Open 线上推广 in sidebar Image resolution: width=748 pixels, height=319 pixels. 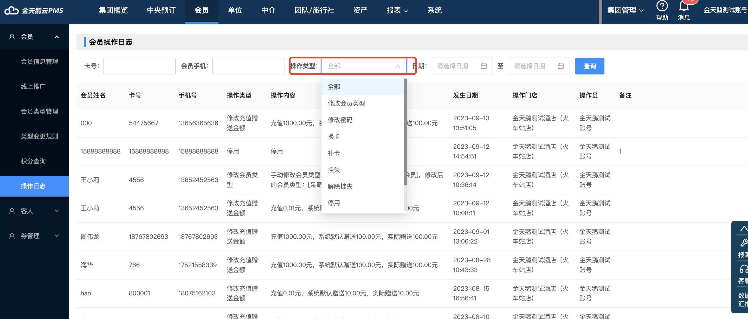[x=33, y=87]
